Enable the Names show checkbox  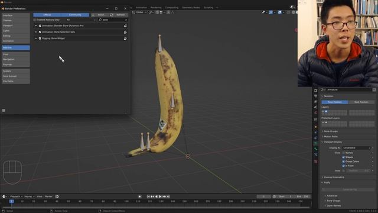pos(344,153)
